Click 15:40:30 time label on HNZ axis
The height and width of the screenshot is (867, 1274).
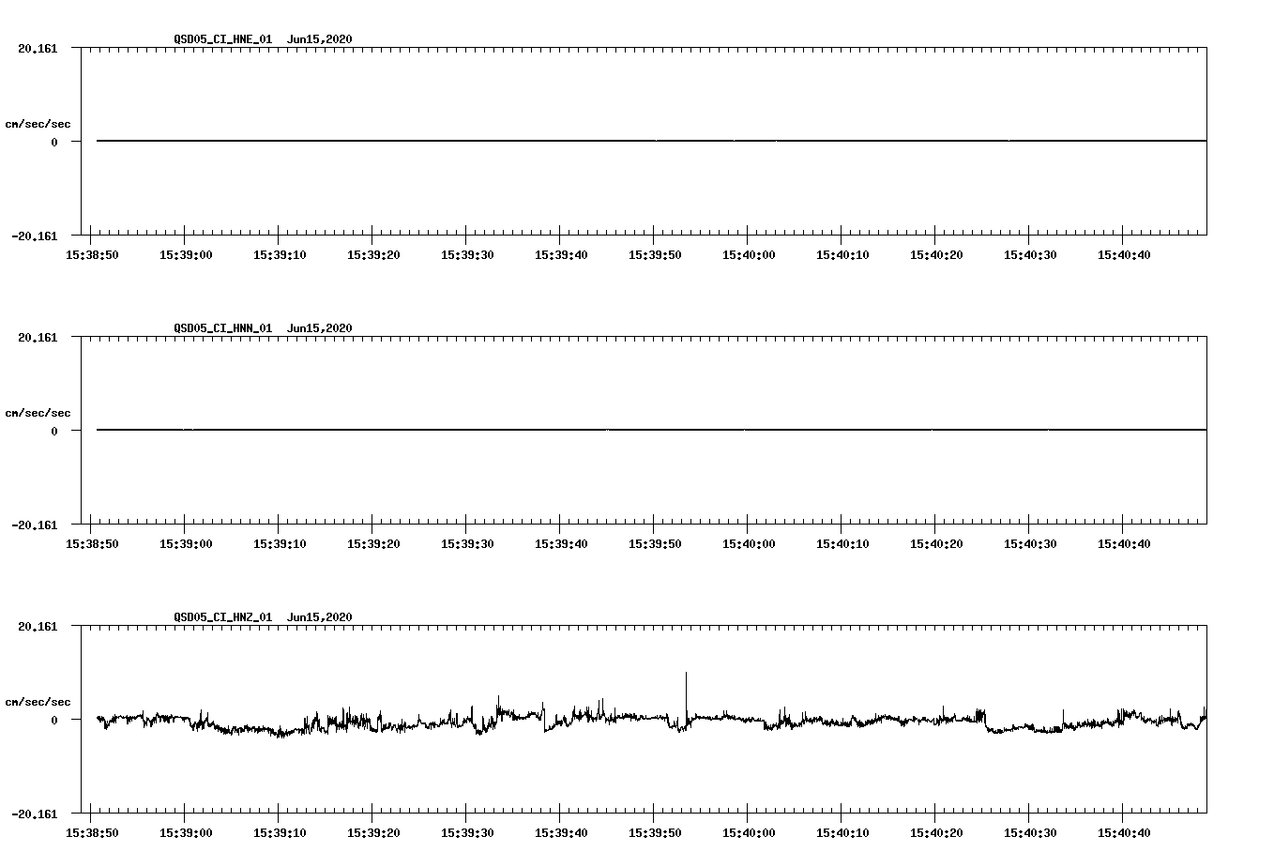[x=1030, y=833]
